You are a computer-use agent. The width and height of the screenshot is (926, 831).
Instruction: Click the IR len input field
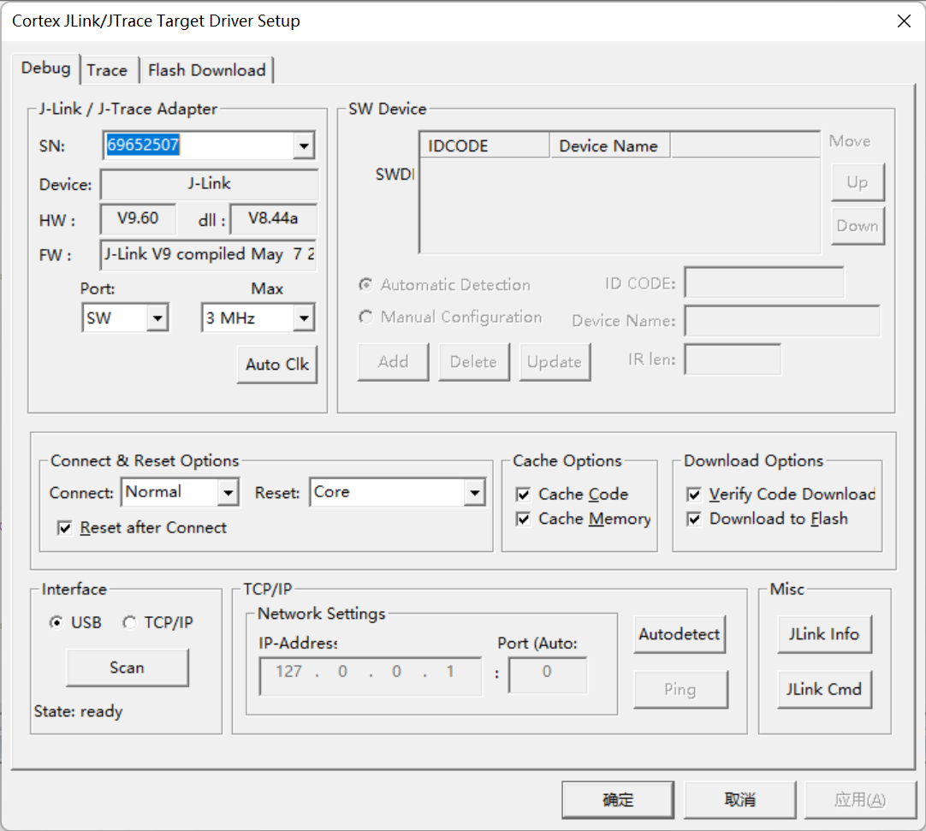733,359
